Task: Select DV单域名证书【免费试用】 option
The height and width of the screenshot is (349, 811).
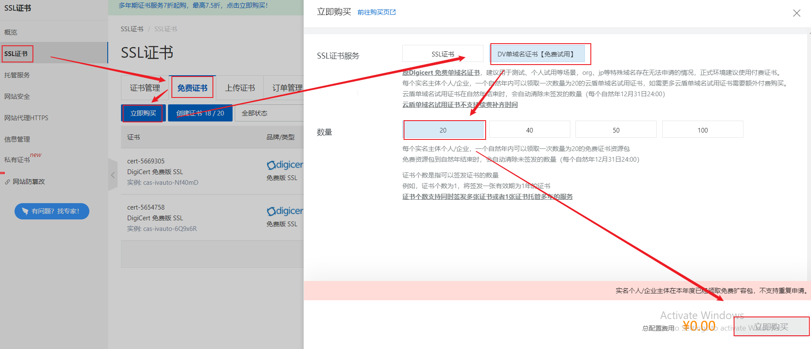Action: [x=537, y=54]
